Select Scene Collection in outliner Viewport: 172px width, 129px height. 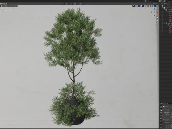pyautogui.click(x=167, y=6)
